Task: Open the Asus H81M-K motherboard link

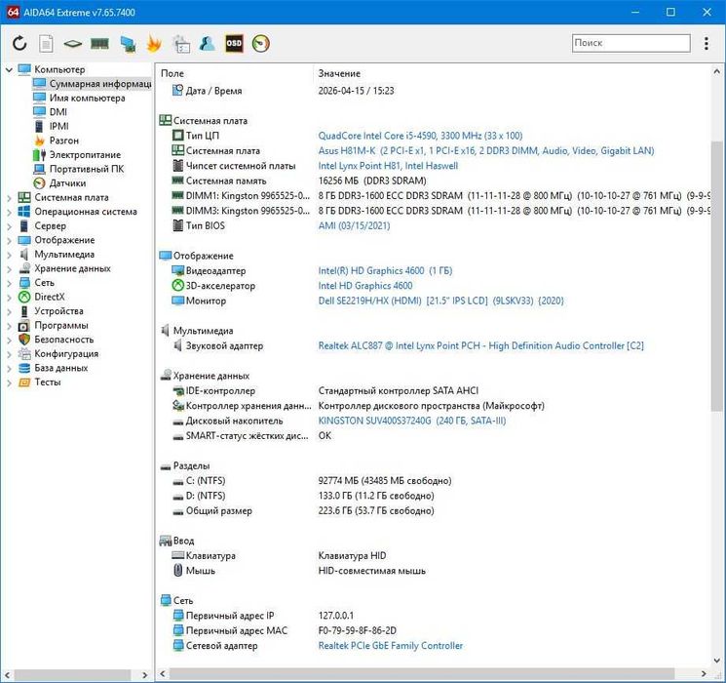Action: (x=486, y=150)
